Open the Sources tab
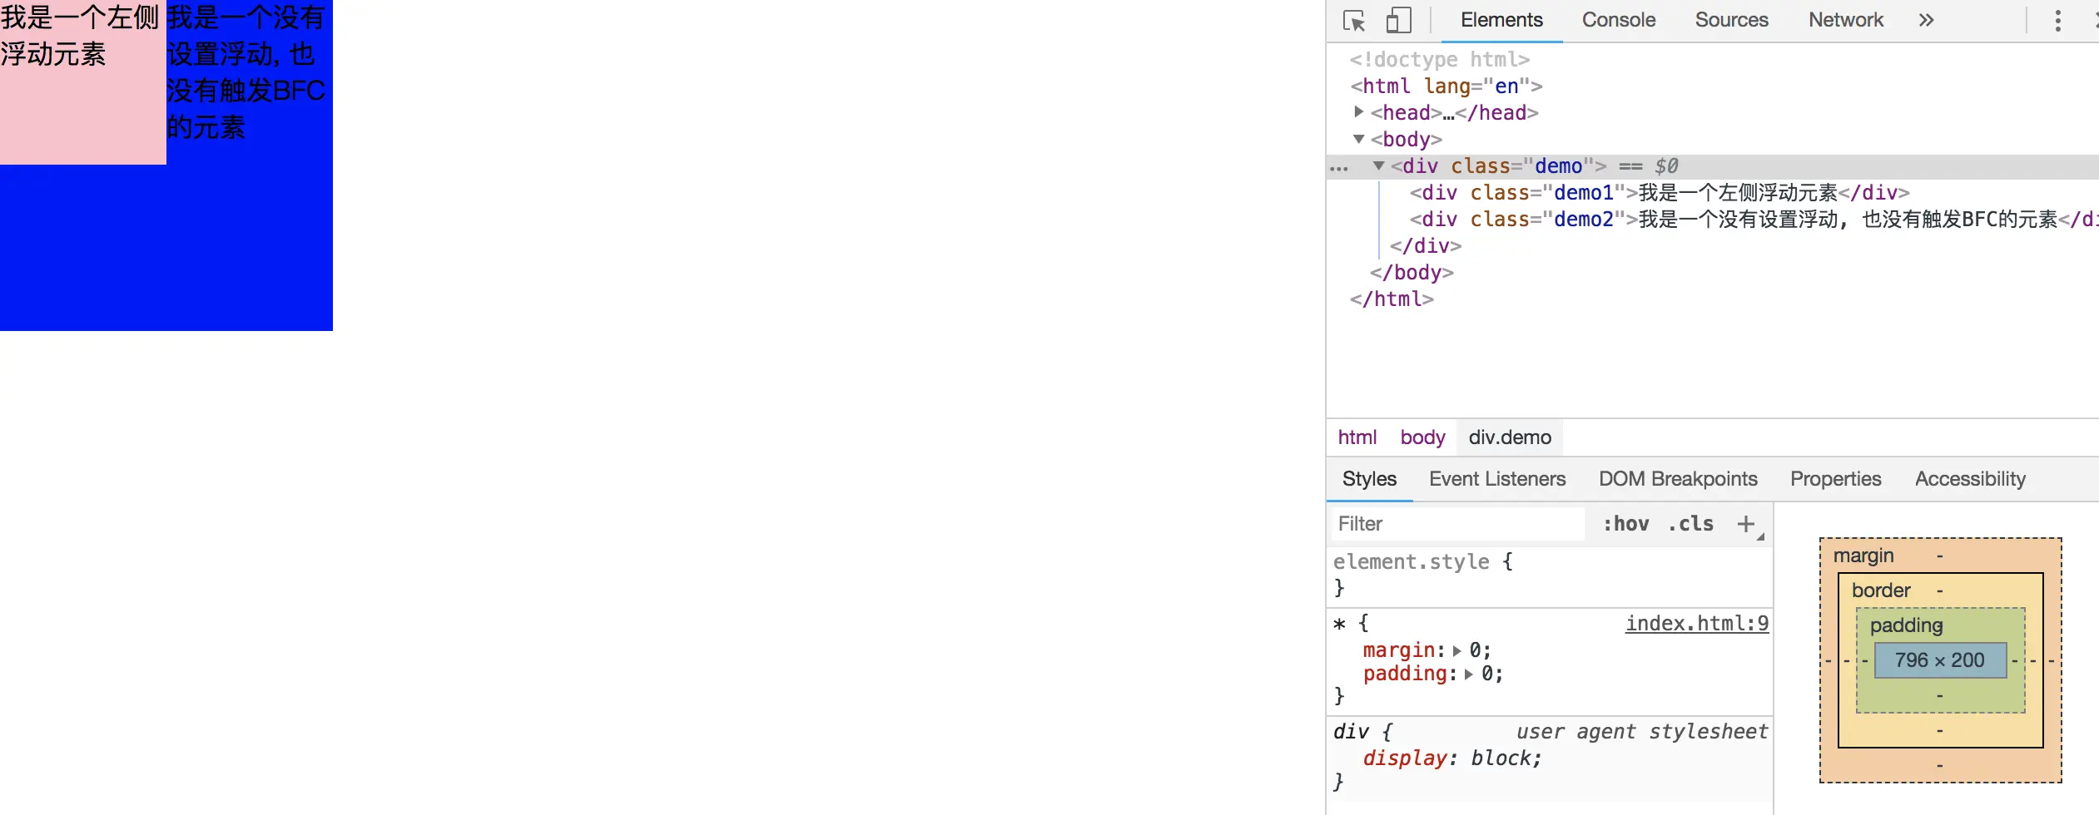2099x815 pixels. coord(1731,20)
